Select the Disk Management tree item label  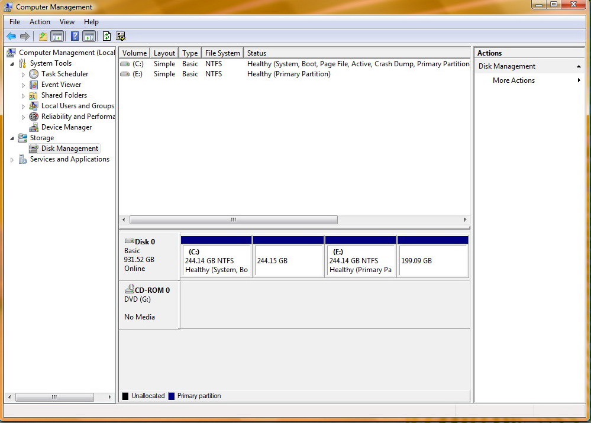(70, 148)
